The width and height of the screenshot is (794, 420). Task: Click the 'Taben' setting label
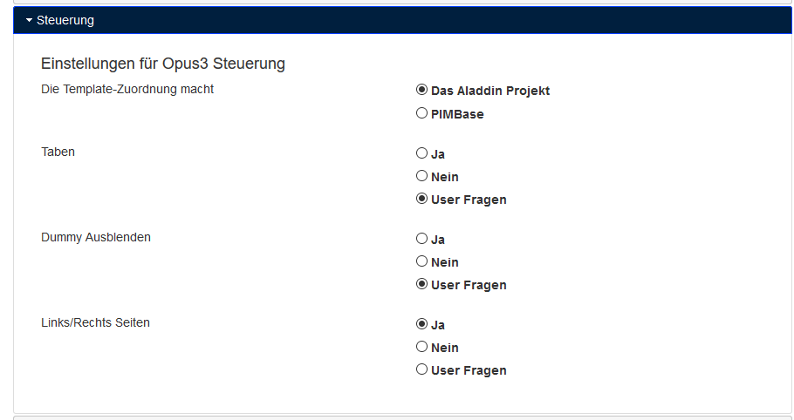point(58,152)
